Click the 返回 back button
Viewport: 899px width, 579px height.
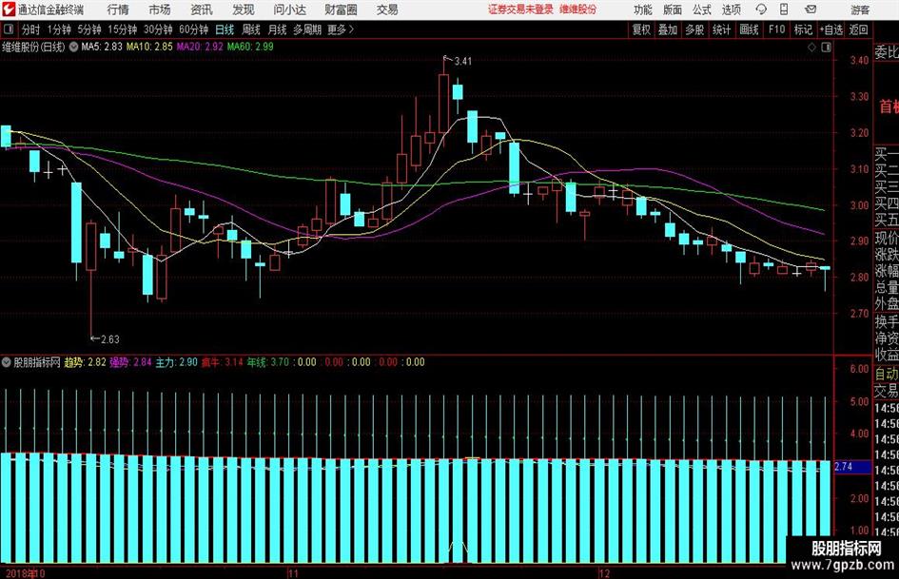click(x=858, y=29)
